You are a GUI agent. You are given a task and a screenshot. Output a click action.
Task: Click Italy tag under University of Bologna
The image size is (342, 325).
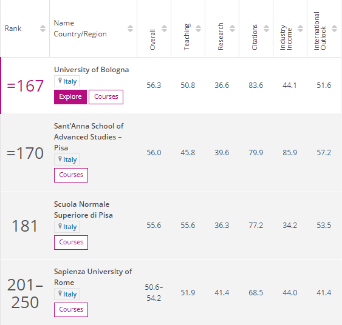point(67,81)
